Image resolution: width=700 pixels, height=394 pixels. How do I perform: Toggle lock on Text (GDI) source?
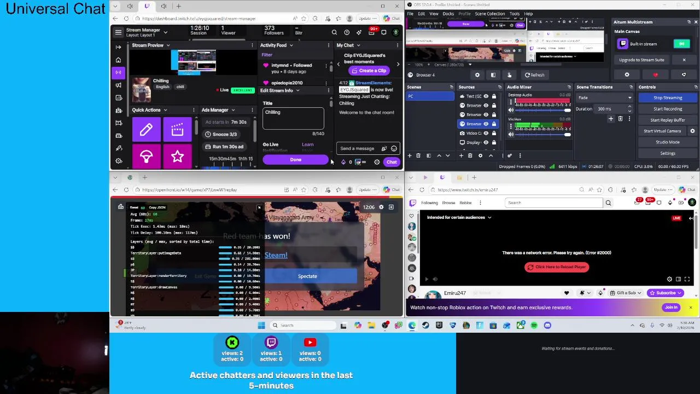[494, 96]
